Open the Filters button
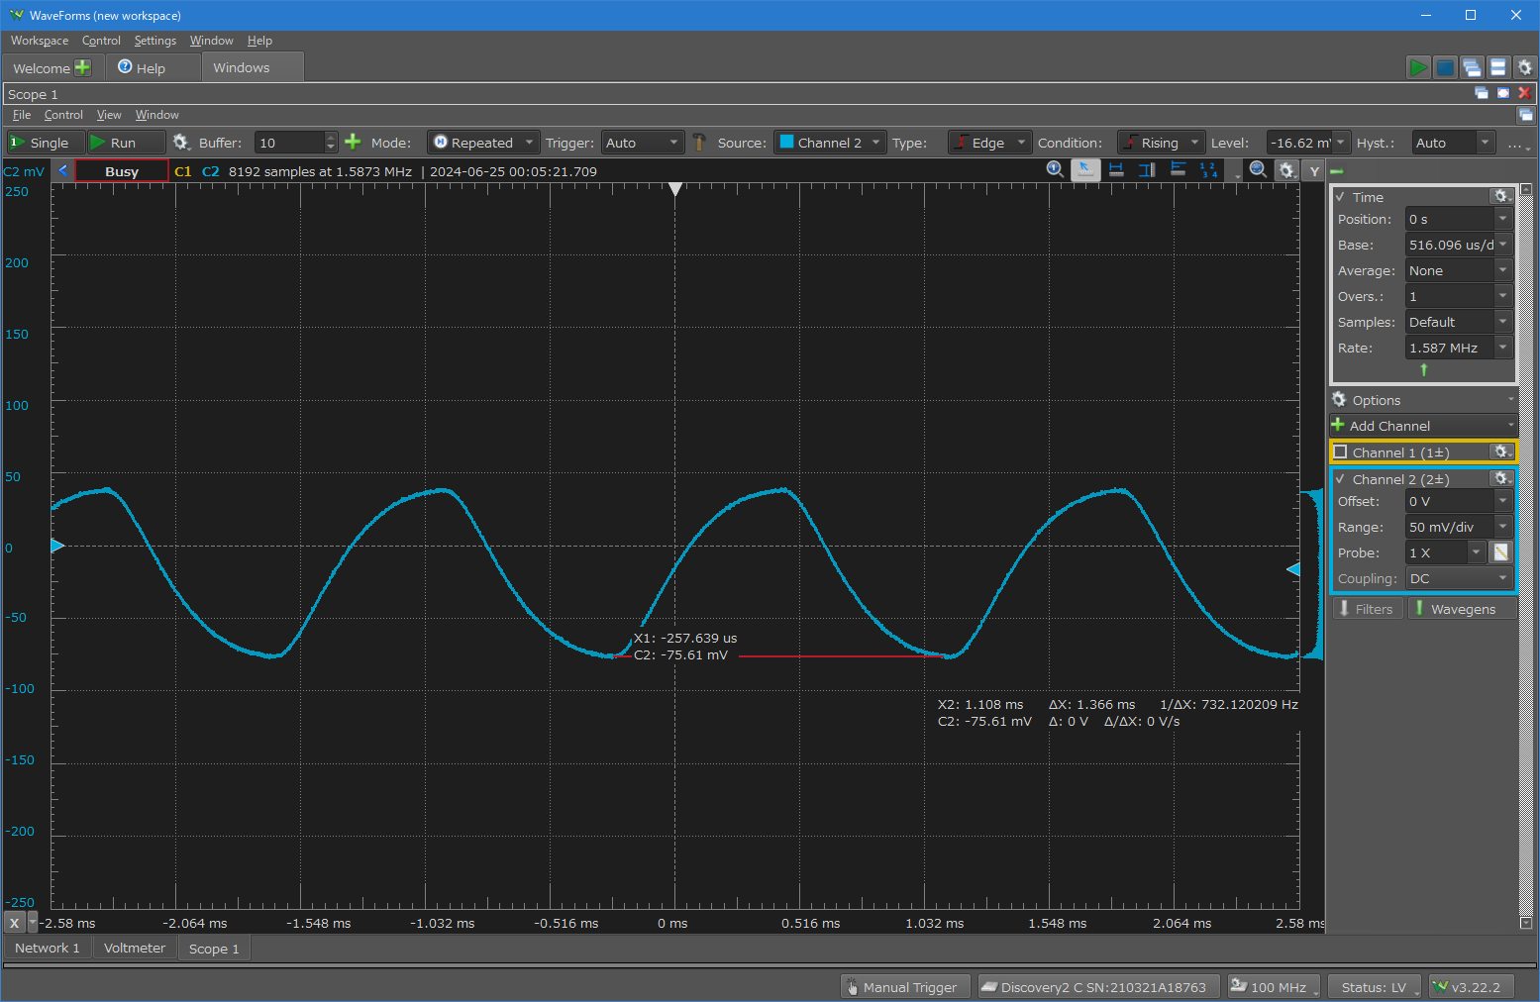 tap(1367, 608)
